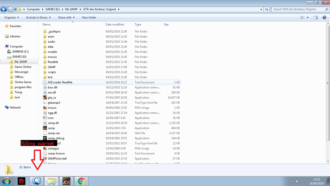This screenshot has width=330, height=186.
Task: Go to GAMES (E:) breadcrumb
Action: [x=52, y=9]
